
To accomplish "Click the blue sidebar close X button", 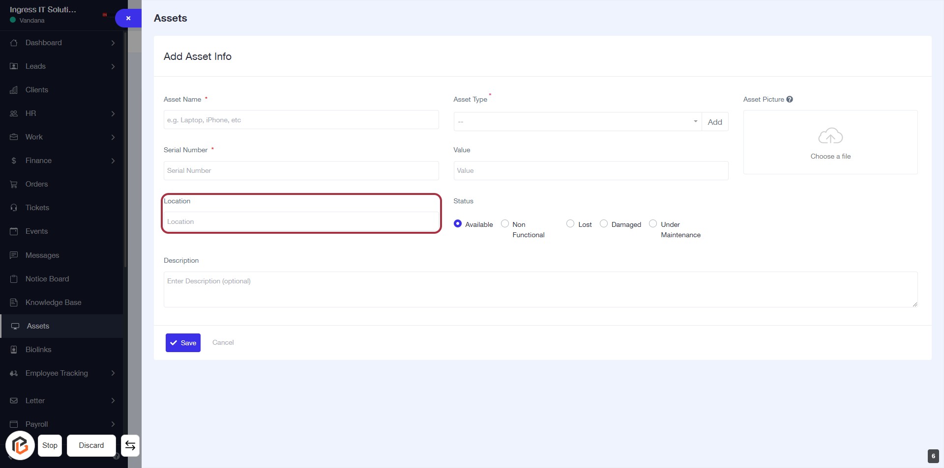I will tap(128, 18).
